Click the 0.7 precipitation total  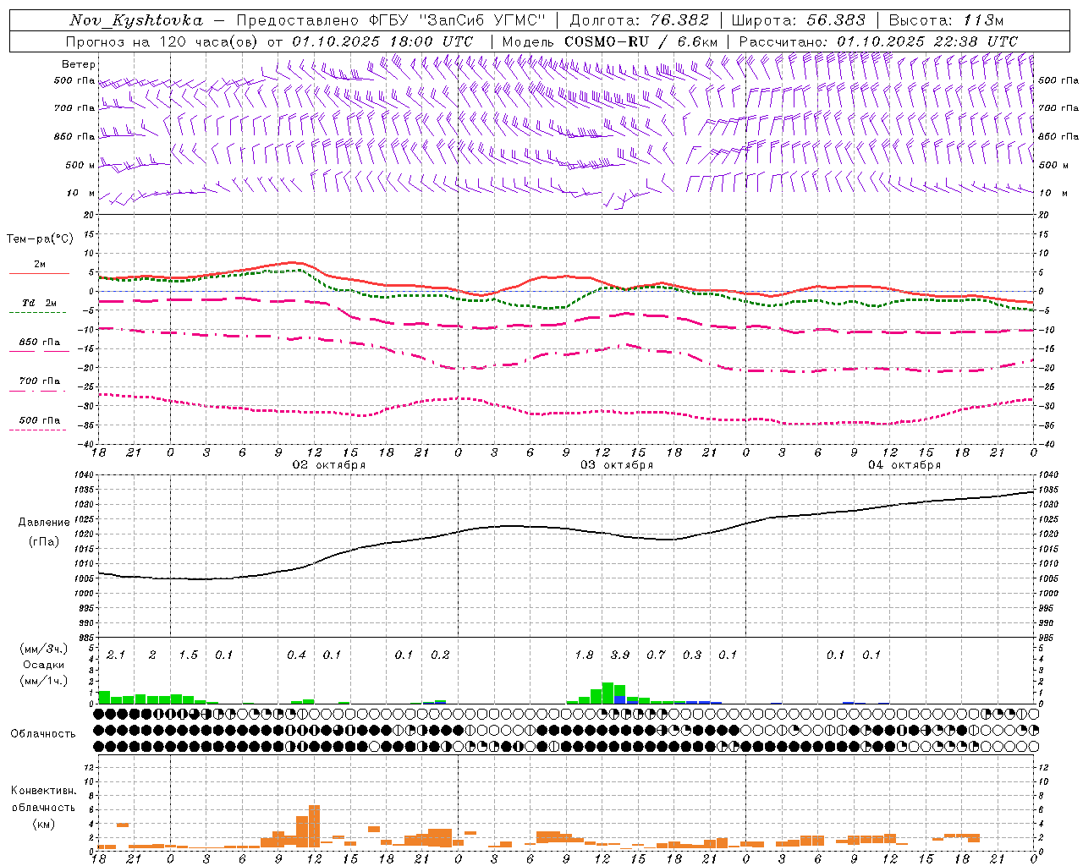[x=656, y=655]
